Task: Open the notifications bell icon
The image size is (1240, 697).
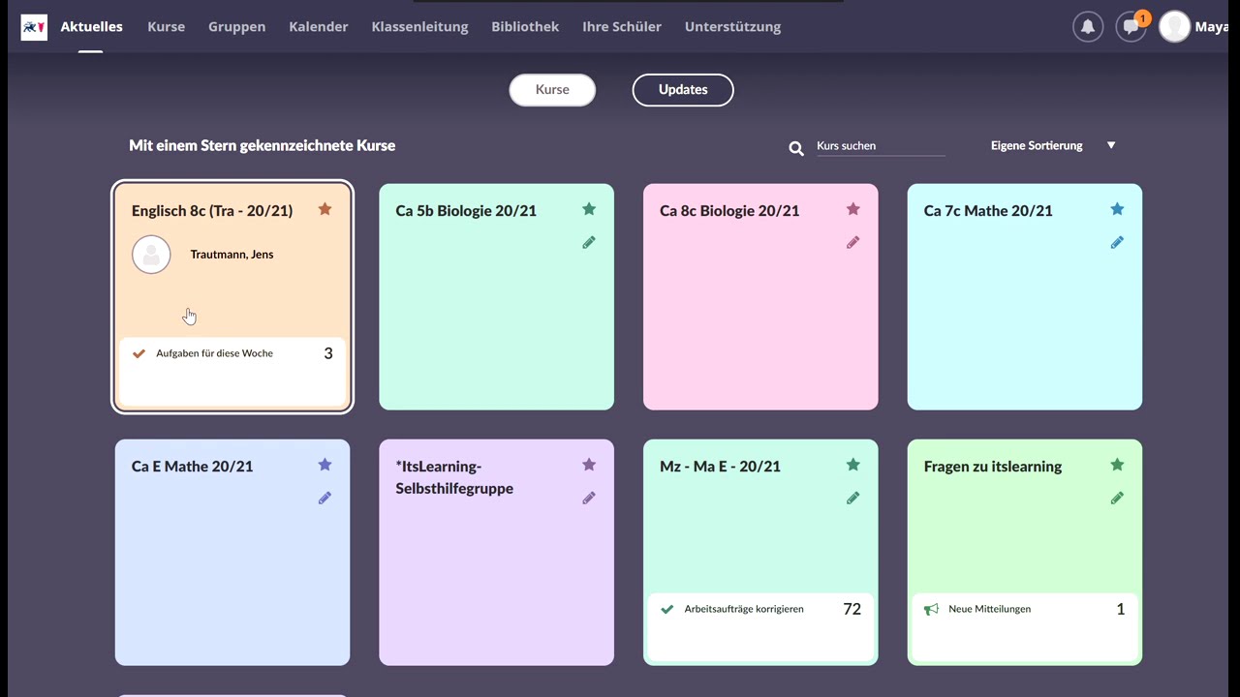Action: 1088,27
